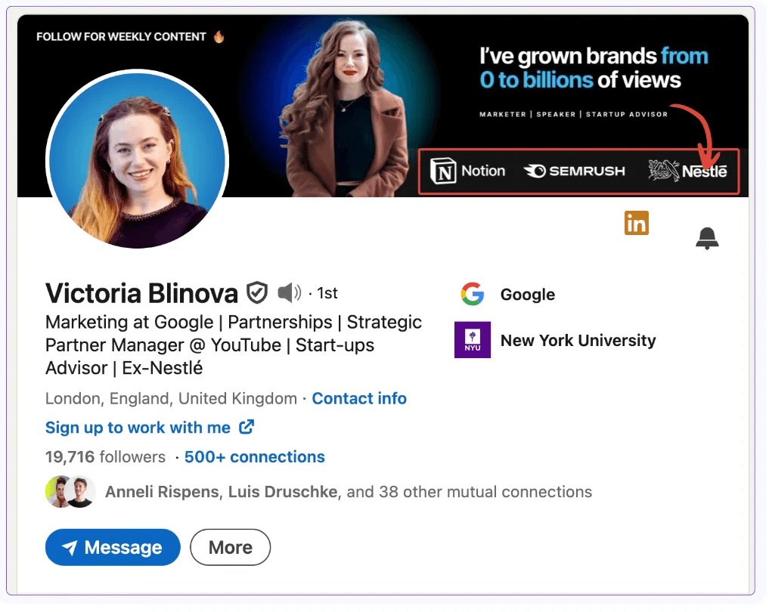Click the verified shield badge next to name
This screenshot has width=769, height=612.
(x=257, y=293)
